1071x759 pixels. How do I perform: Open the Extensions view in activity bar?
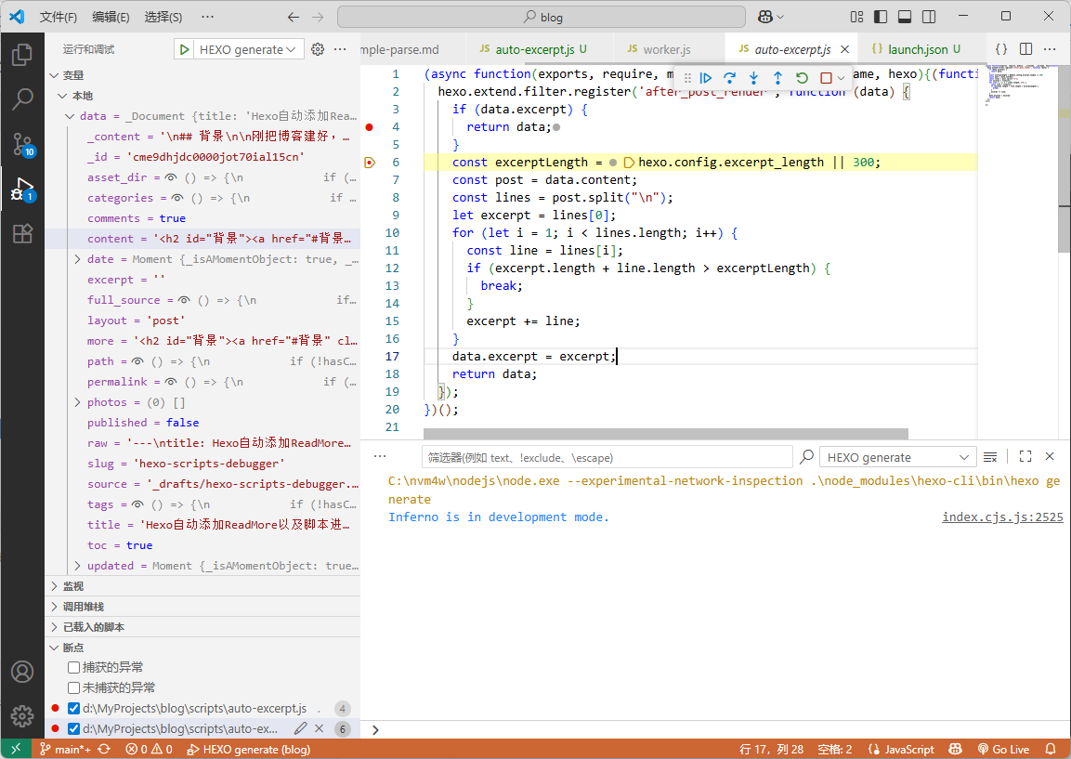[22, 234]
